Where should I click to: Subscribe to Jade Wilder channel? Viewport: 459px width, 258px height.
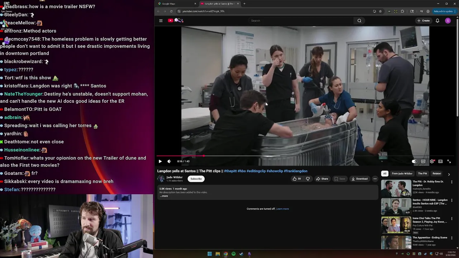[x=196, y=179]
